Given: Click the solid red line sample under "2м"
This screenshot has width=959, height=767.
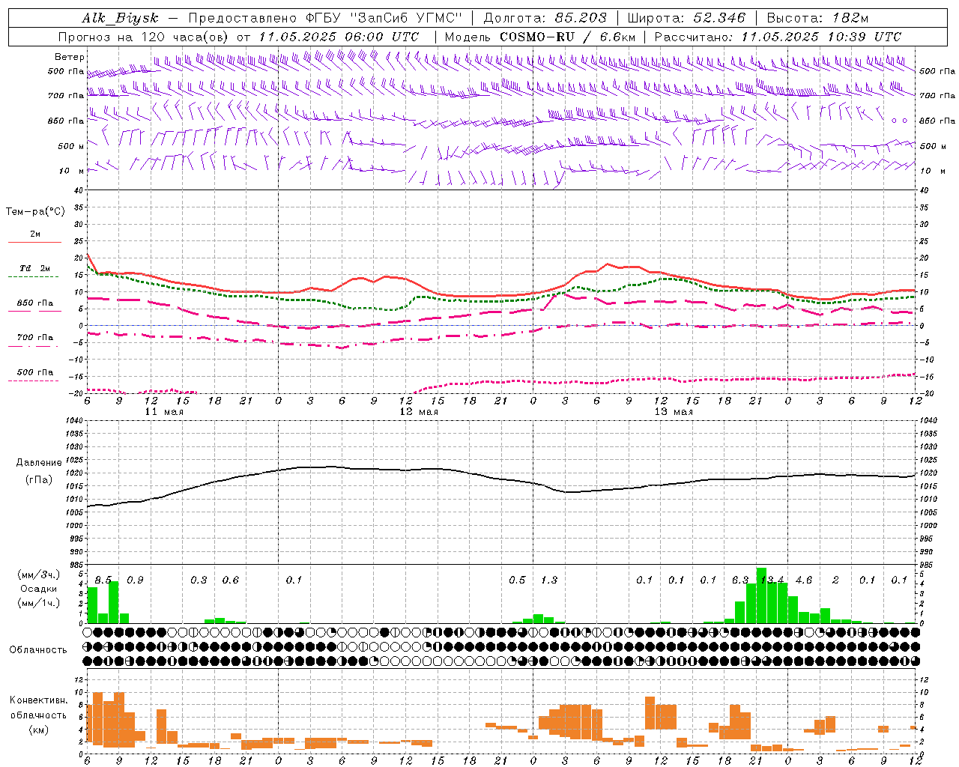Looking at the screenshot, I should [x=34, y=243].
